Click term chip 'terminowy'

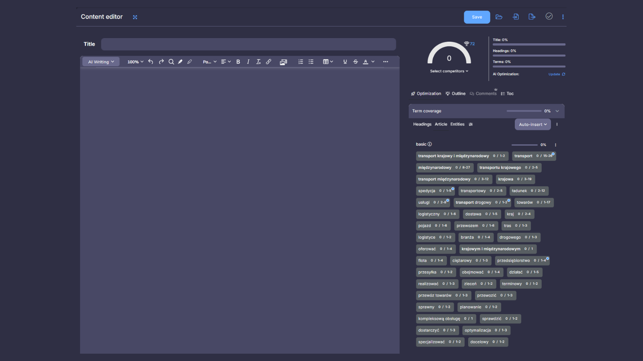pos(520,284)
